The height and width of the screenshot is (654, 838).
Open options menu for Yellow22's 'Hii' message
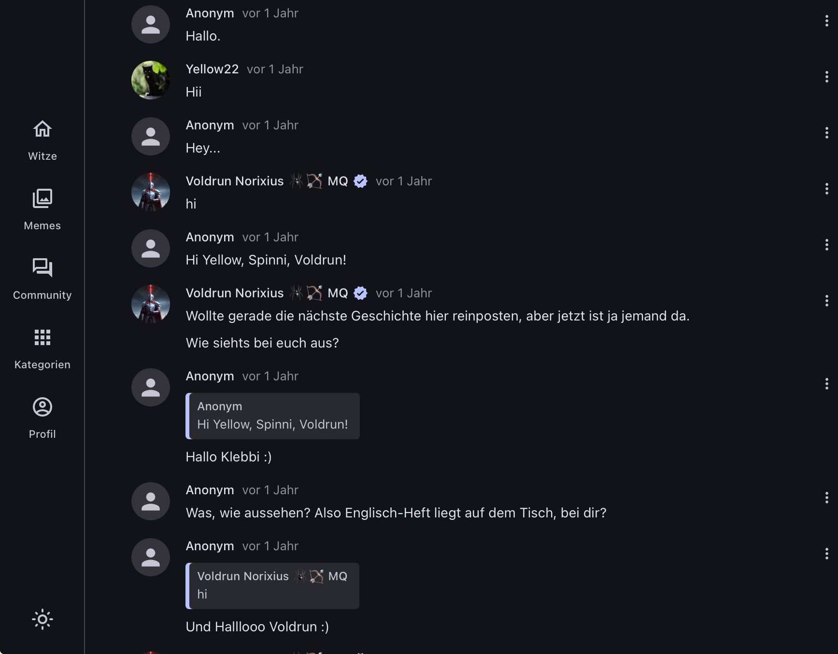(x=826, y=77)
